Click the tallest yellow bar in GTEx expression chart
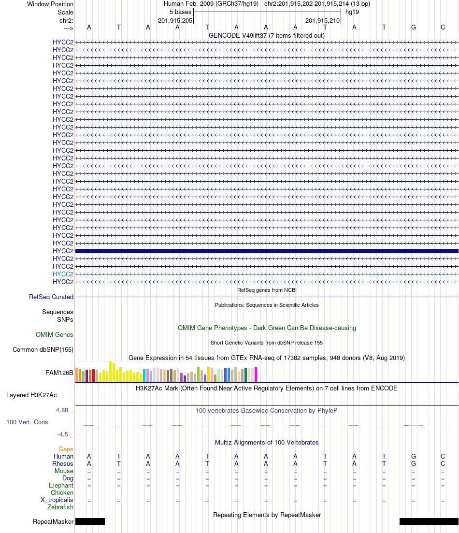 click(111, 372)
